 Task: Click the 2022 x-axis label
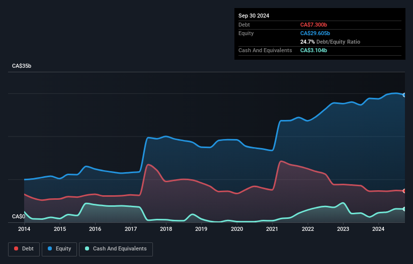click(x=308, y=229)
